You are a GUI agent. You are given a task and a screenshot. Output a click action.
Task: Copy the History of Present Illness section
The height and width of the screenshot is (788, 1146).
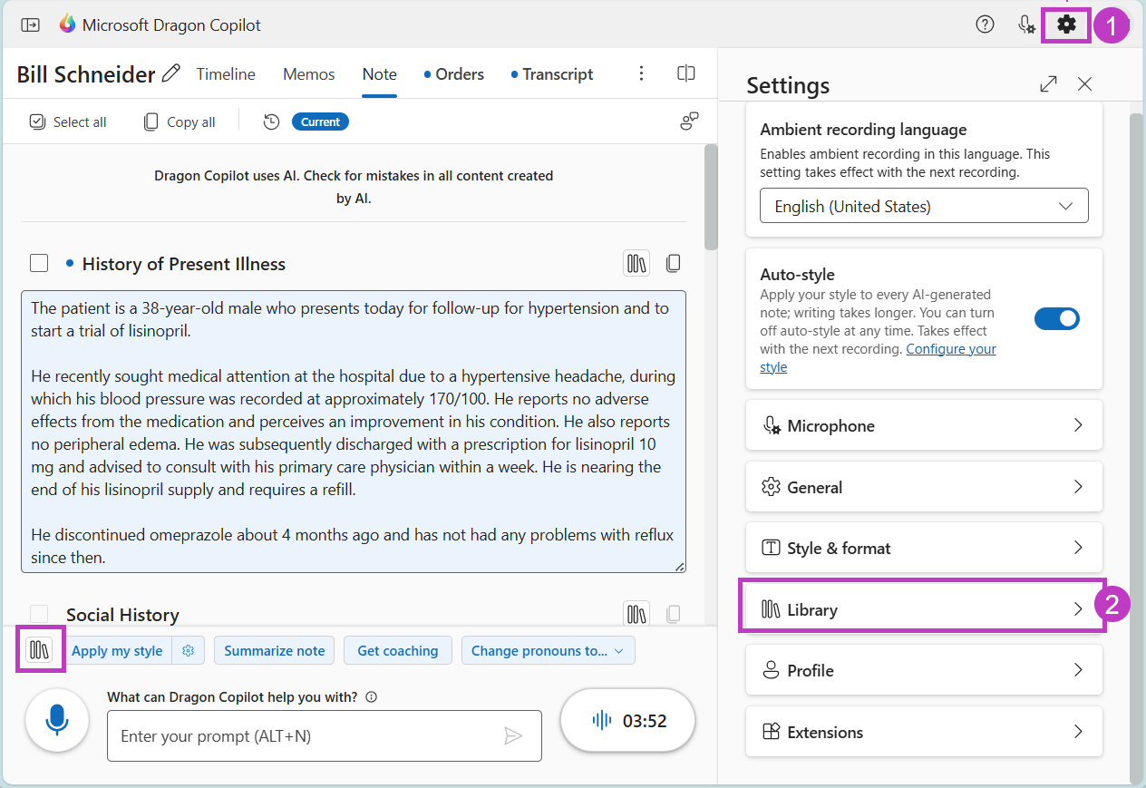(673, 264)
